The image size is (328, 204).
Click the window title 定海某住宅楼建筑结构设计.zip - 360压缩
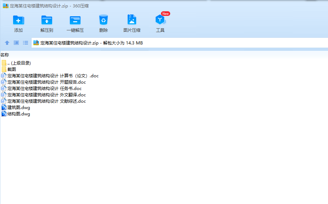pos(49,6)
